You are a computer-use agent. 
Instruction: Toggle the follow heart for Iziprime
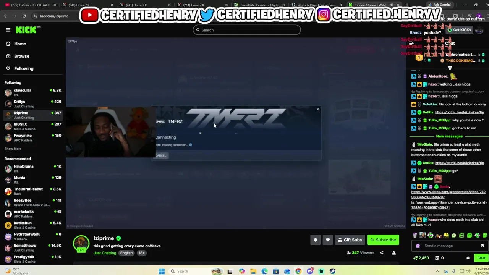pyautogui.click(x=328, y=240)
